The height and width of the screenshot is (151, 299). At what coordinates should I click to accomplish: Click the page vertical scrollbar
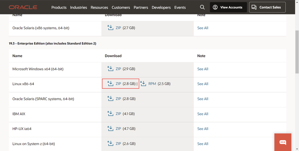pyautogui.click(x=297, y=72)
